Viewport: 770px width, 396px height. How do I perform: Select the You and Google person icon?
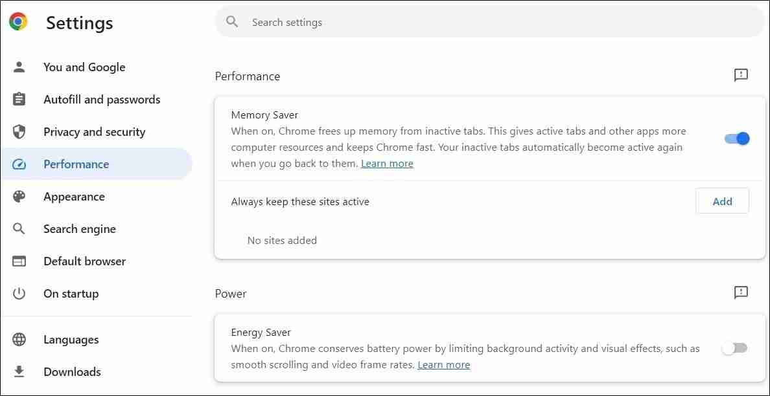[x=19, y=67]
